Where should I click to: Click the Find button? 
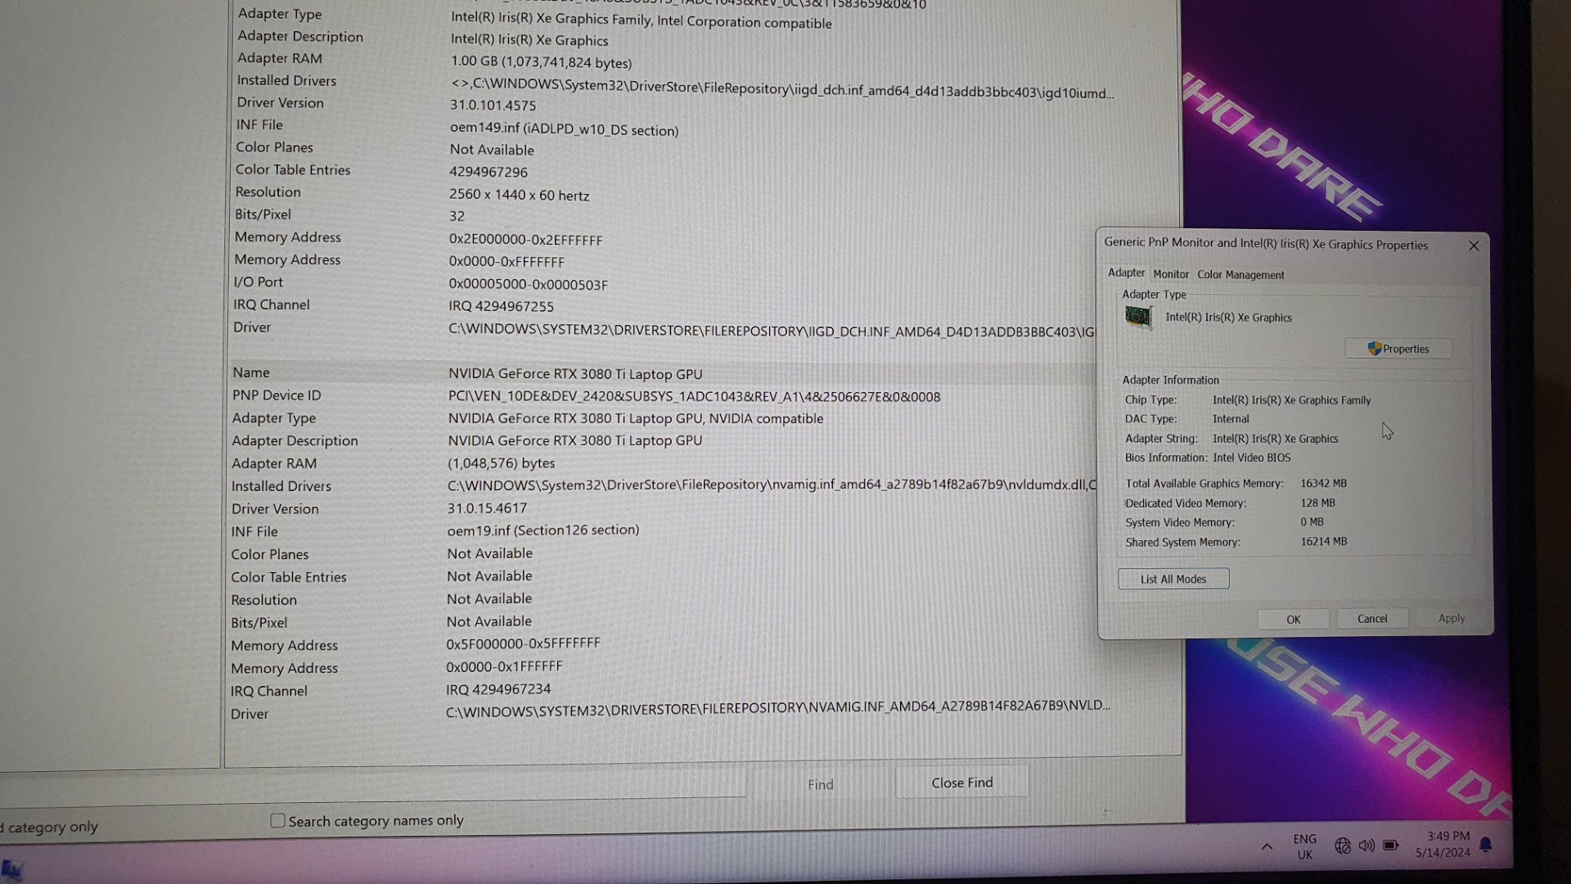tap(820, 784)
